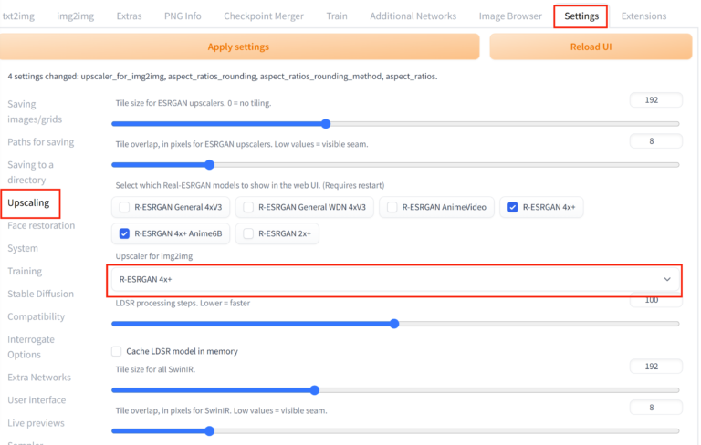Select the Settings tab
The height and width of the screenshot is (445, 701).
coord(581,16)
